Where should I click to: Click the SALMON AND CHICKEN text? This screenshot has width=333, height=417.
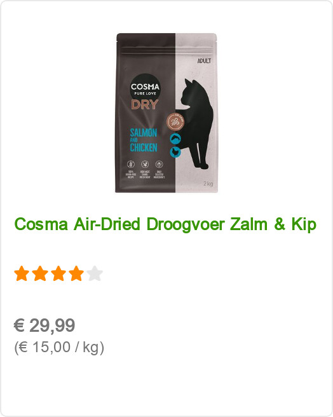coord(144,140)
